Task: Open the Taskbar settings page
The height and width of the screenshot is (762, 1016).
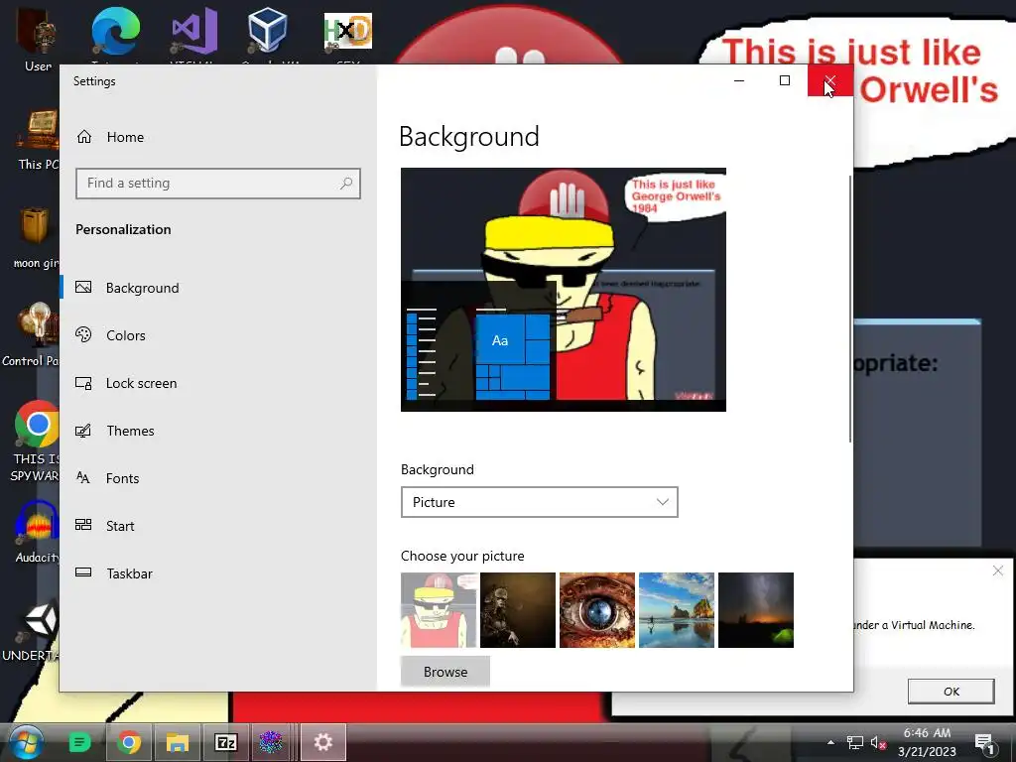Action: coord(114,573)
